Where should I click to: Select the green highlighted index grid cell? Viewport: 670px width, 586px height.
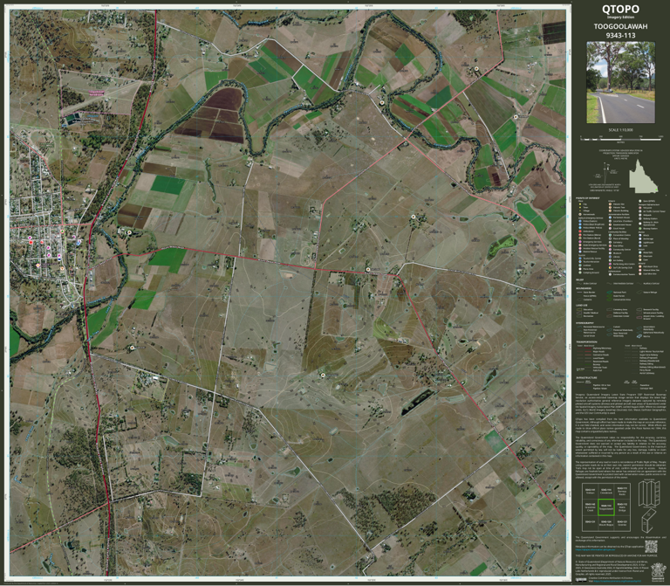(x=606, y=507)
